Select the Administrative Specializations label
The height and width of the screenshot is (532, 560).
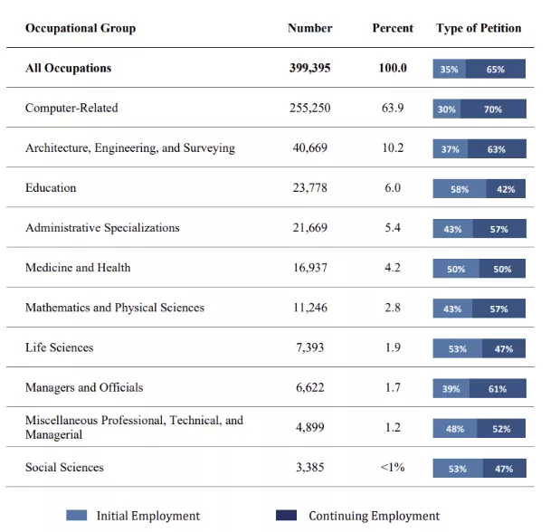(x=102, y=228)
